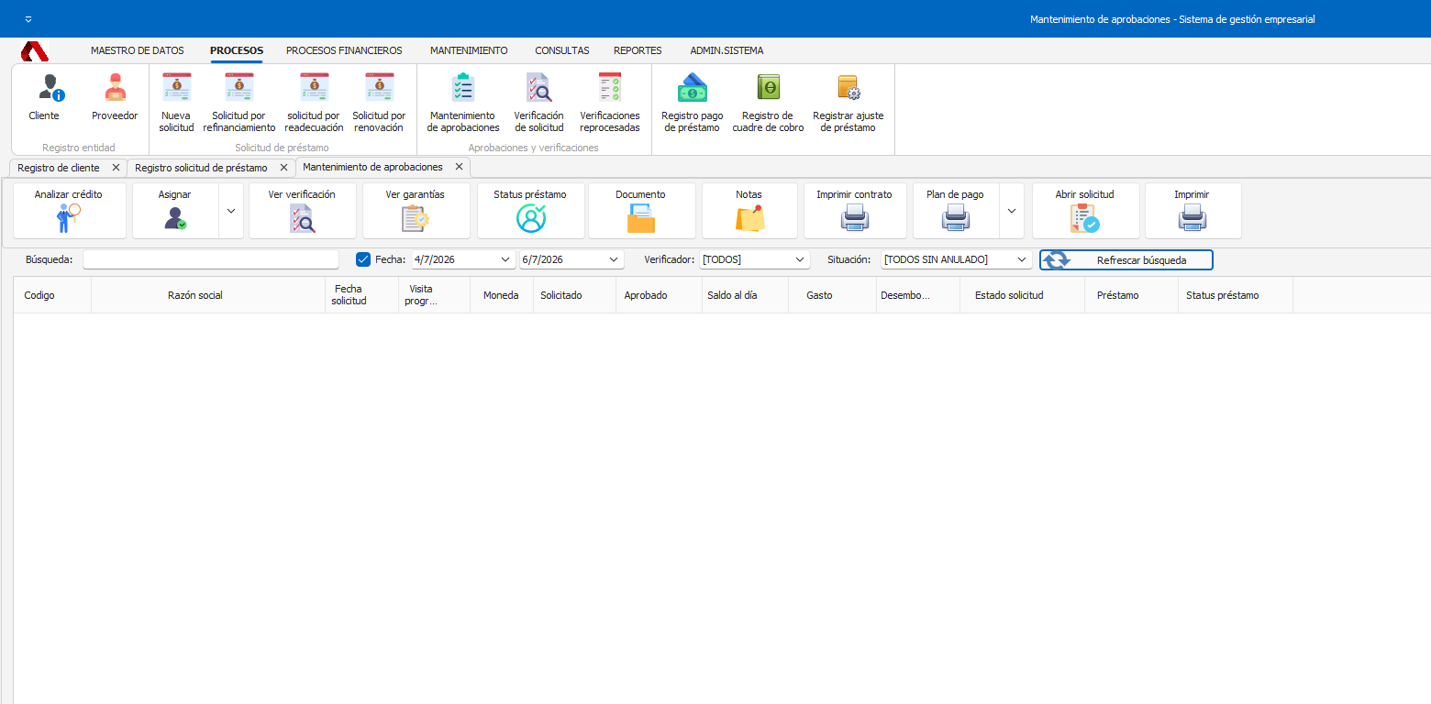Screen dimensions: 1431x704
Task: Sort by Moneda column header
Action: [x=502, y=295]
